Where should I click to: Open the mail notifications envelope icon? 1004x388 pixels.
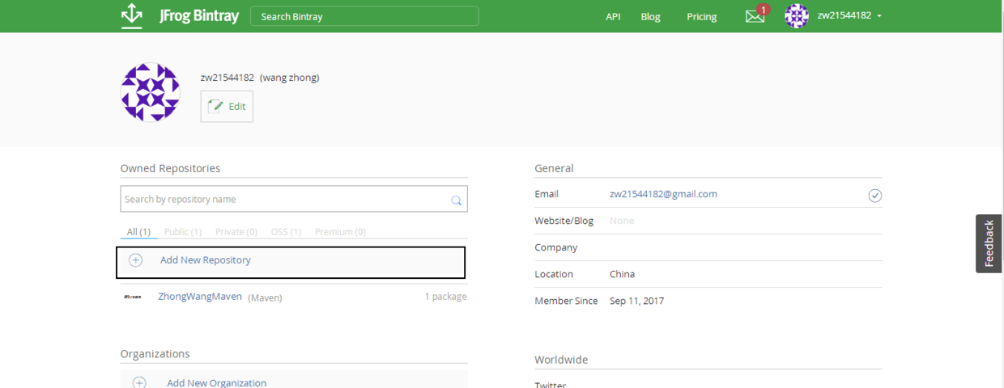coord(755,16)
